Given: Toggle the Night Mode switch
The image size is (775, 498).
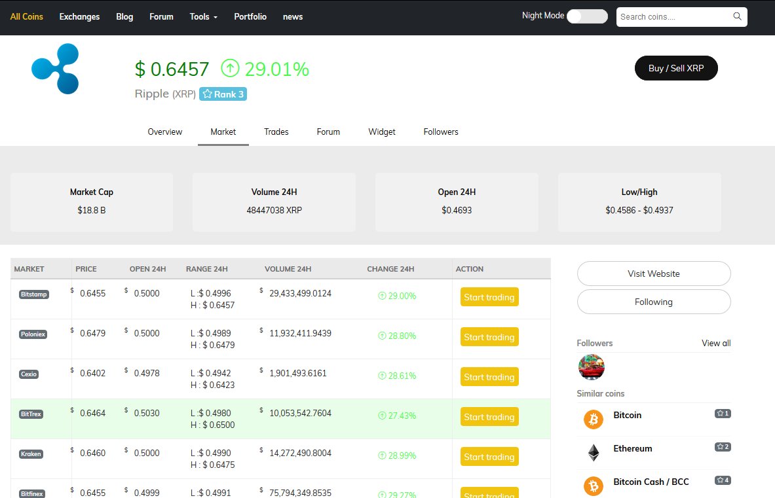Looking at the screenshot, I should 587,16.
